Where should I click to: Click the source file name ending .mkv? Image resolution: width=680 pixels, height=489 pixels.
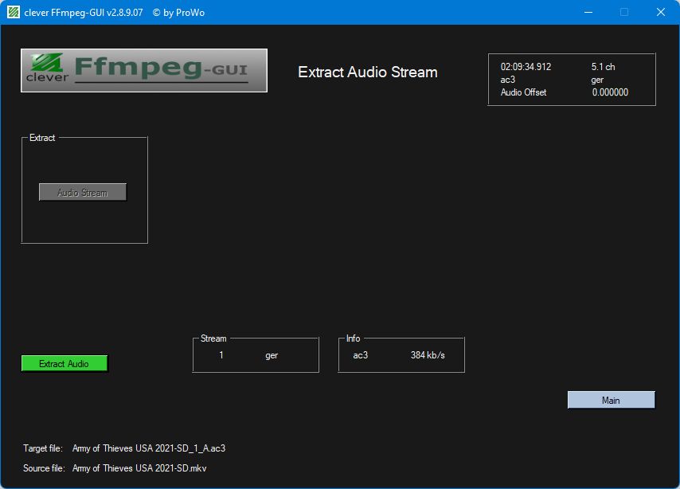pyautogui.click(x=139, y=468)
